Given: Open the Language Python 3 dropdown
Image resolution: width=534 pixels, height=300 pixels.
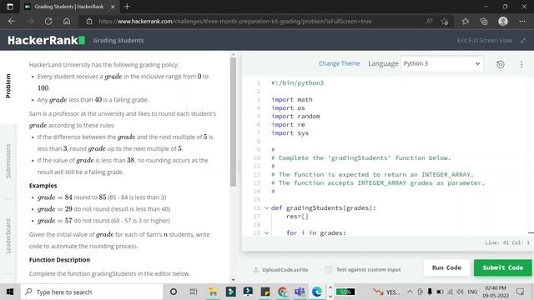Looking at the screenshot, I should coord(441,63).
